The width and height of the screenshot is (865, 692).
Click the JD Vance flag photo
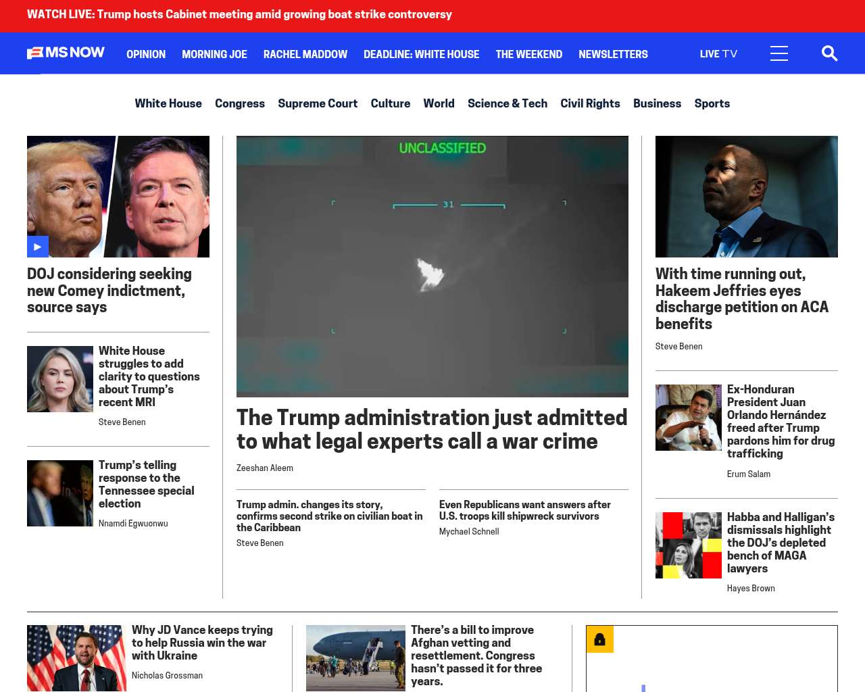coord(76,658)
